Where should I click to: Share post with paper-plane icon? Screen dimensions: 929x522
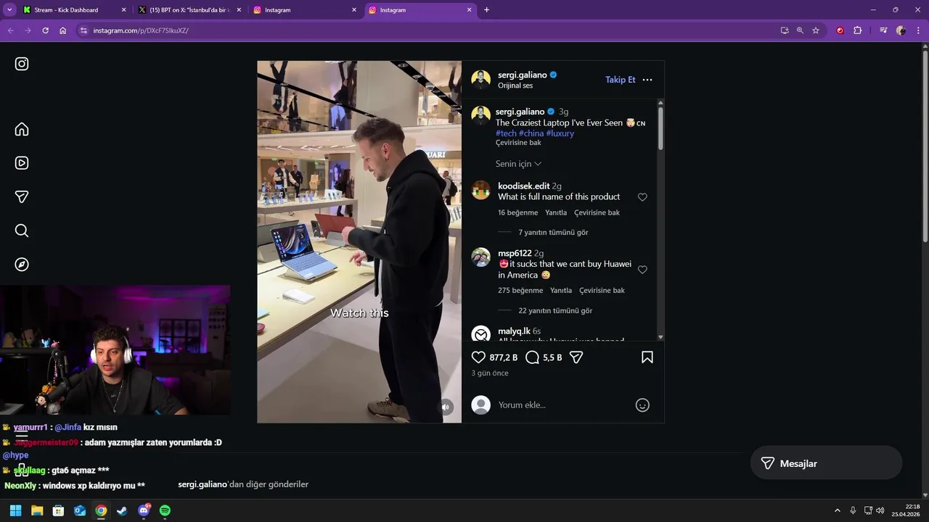pyautogui.click(x=576, y=357)
